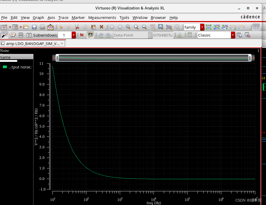266x205 pixels.
Task: Open the Axis menu
Action: [51, 18]
